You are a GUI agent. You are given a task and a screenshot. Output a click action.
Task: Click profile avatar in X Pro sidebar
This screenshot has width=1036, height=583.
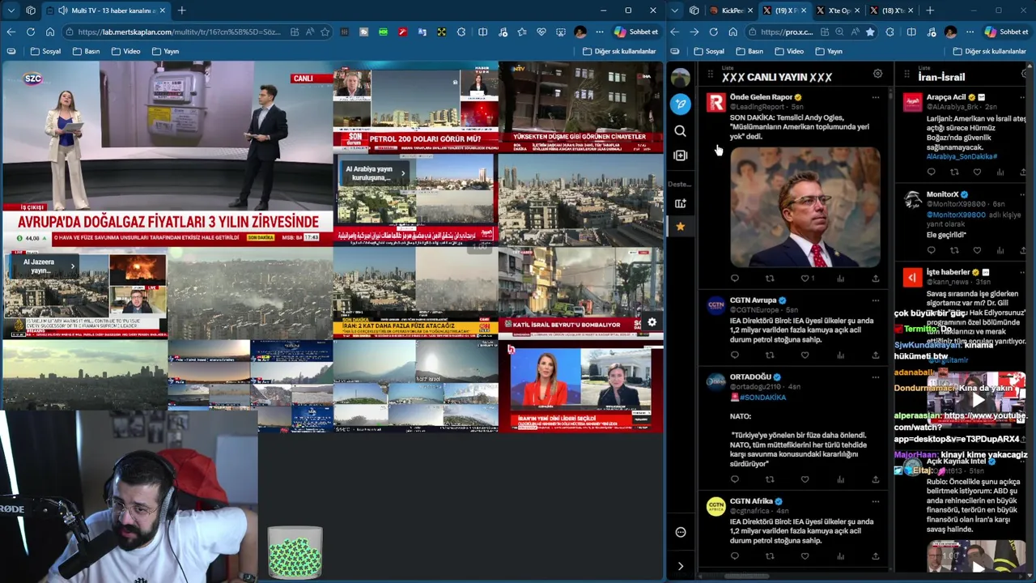click(681, 77)
